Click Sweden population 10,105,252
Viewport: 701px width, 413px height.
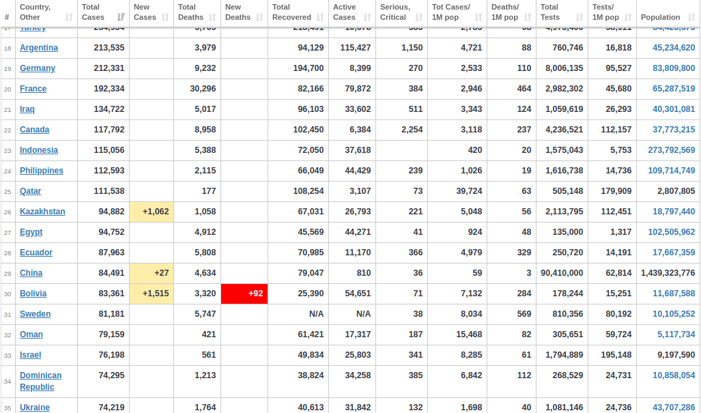[x=674, y=314]
